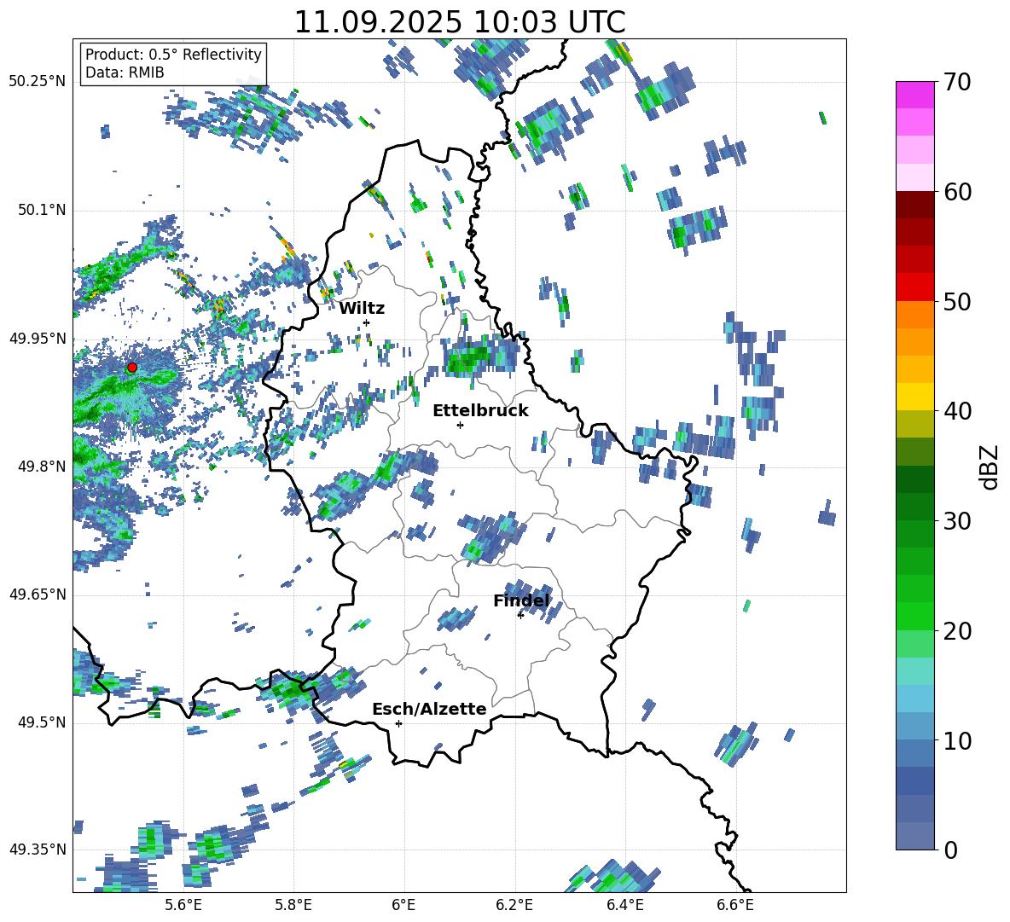Pick the magenta swatch just below 70 dBZ
This screenshot has height=922, width=1010.
pyautogui.click(x=914, y=95)
